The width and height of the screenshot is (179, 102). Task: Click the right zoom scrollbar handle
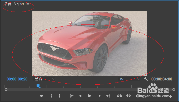click(x=174, y=90)
